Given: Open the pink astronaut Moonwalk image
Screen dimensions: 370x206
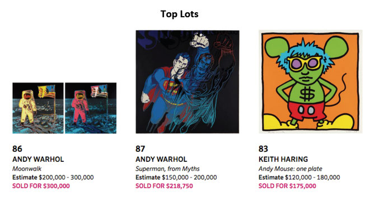Looking at the screenshot, I should coord(91,108).
